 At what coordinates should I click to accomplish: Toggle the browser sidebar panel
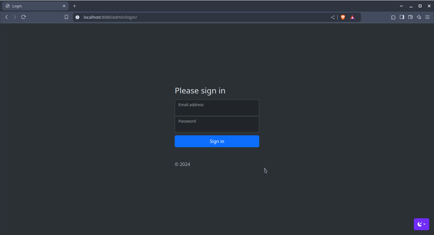pyautogui.click(x=402, y=17)
